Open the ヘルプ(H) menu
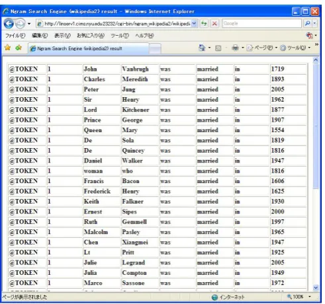This screenshot has width=325, height=304. pyautogui.click(x=144, y=36)
